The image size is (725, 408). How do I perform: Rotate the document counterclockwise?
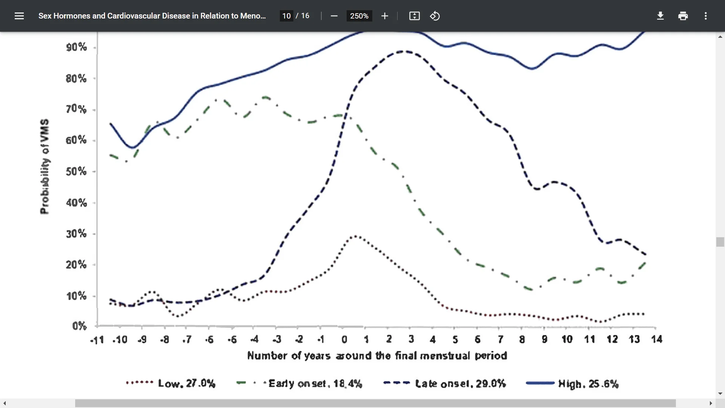tap(435, 16)
